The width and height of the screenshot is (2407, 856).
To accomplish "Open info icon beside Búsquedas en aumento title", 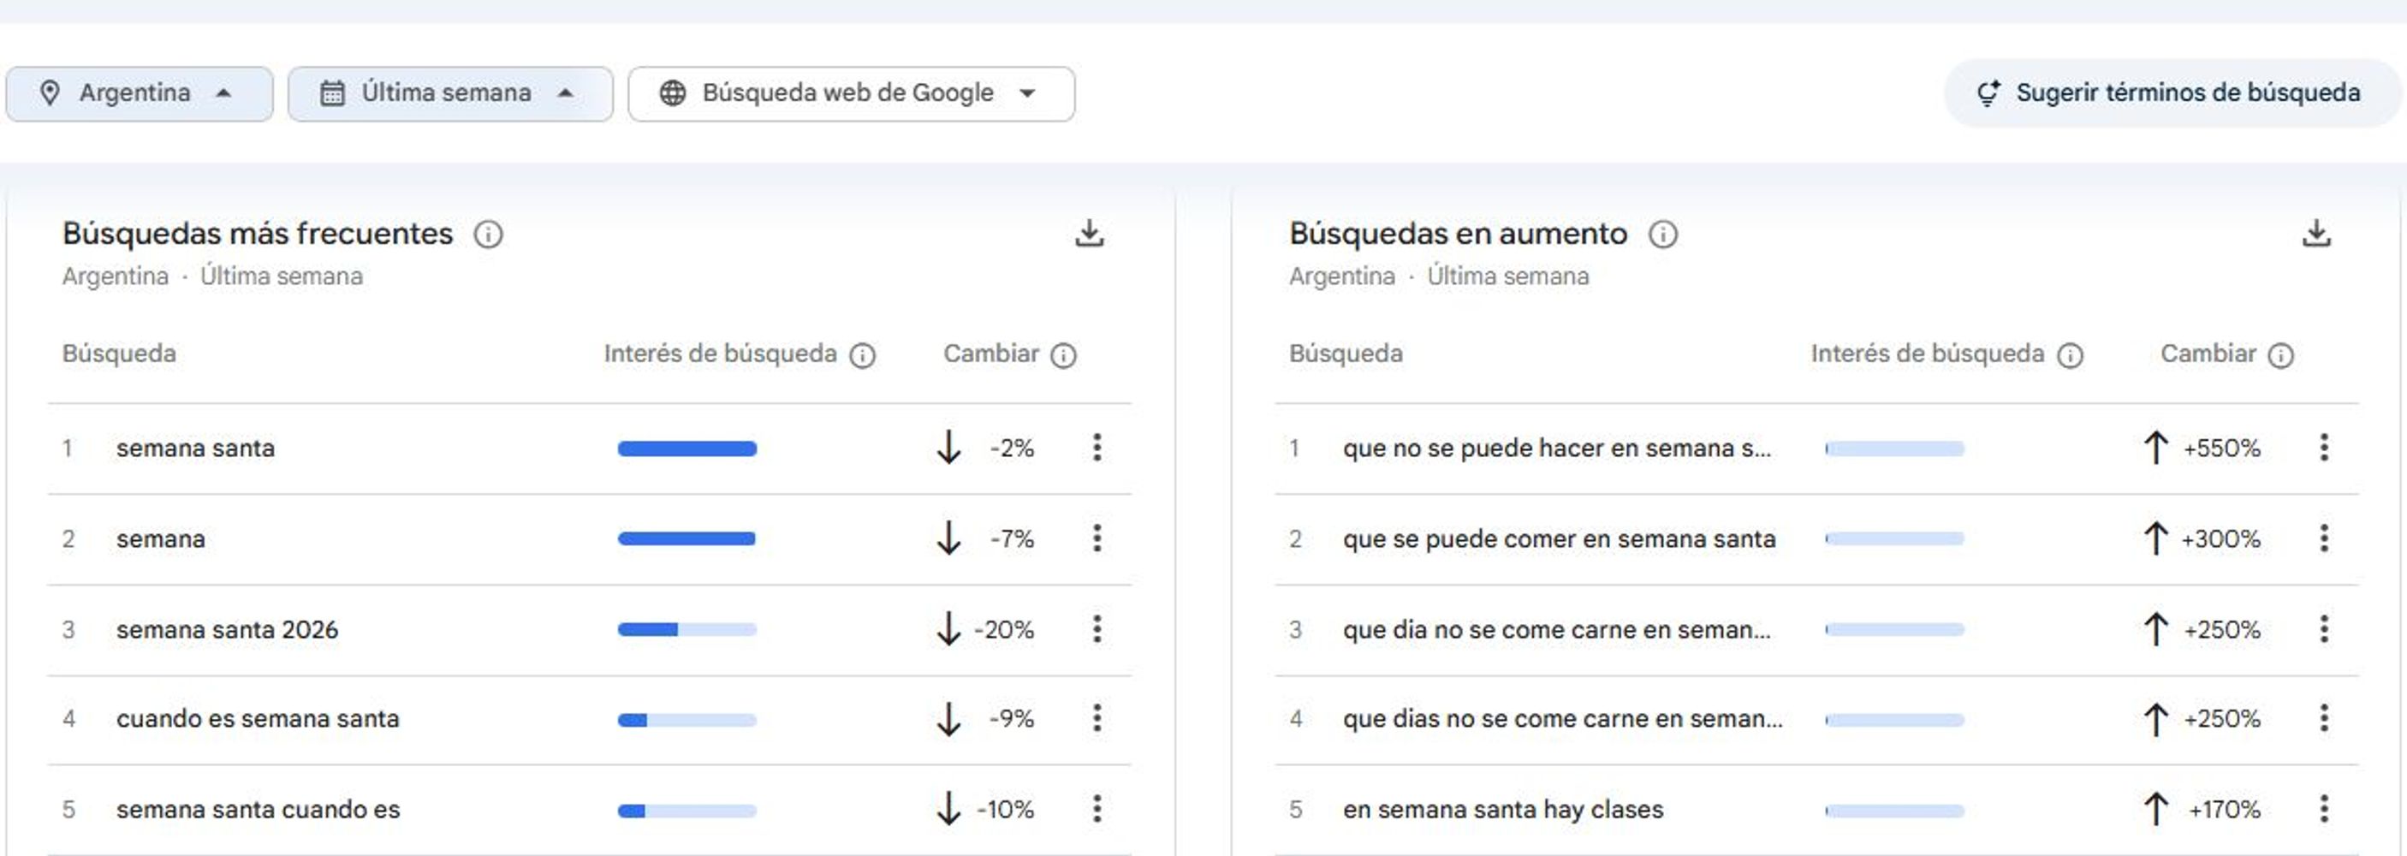I will pyautogui.click(x=1662, y=234).
